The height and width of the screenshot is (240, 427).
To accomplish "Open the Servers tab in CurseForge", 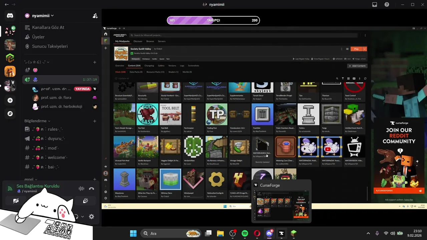I will coord(161,41).
